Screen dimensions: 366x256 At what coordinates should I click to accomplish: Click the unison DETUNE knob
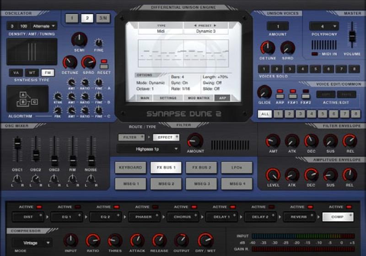point(268,48)
